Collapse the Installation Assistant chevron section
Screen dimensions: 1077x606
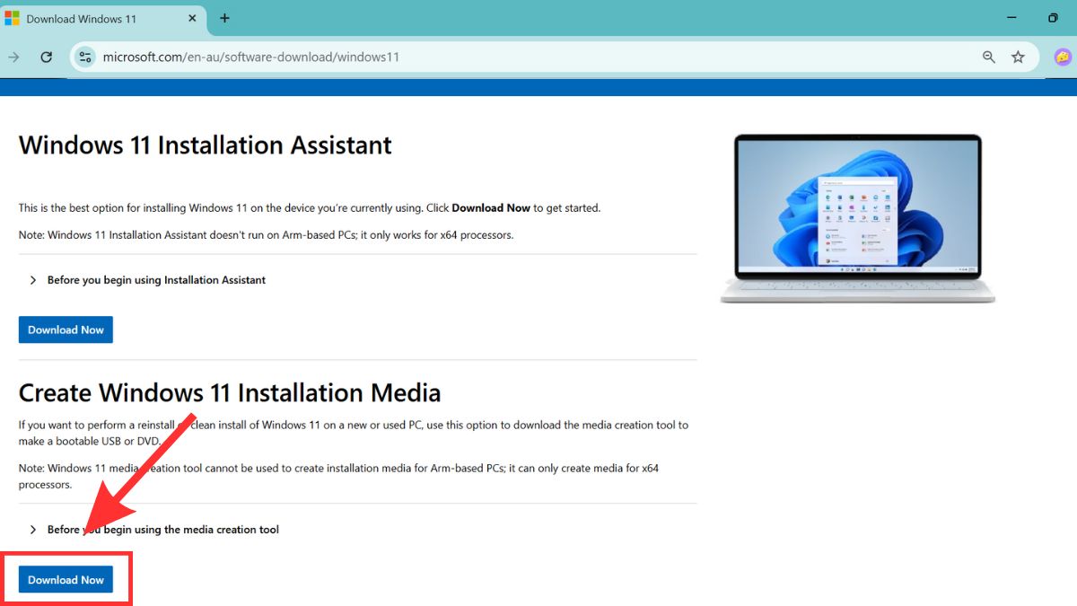pos(34,280)
